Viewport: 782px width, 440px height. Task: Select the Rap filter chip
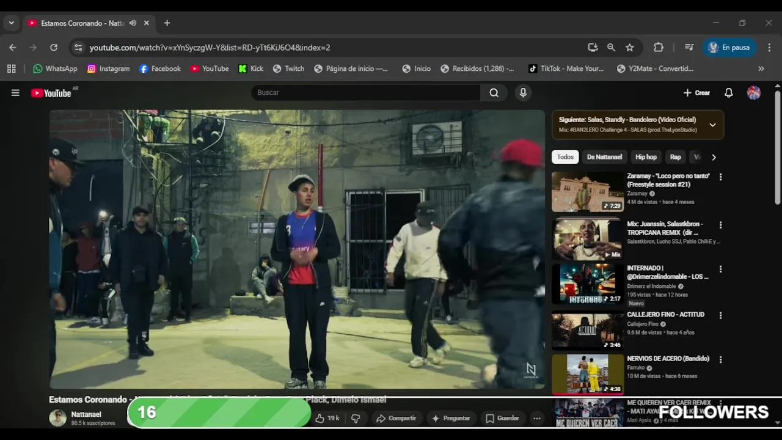pyautogui.click(x=675, y=157)
